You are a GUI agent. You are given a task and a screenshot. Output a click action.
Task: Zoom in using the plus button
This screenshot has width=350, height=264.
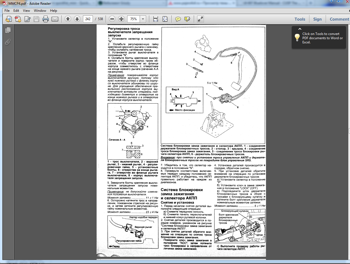tap(121, 19)
